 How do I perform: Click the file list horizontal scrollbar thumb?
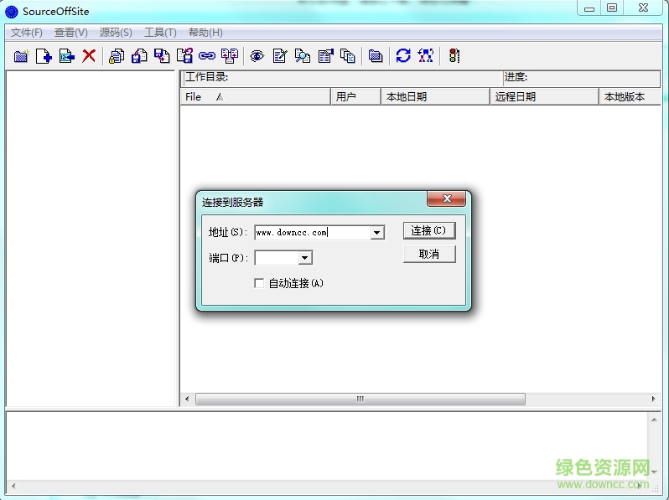360,399
